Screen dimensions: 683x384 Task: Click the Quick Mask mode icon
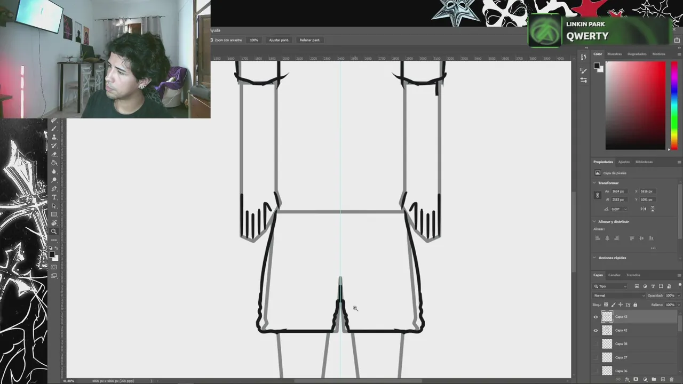(53, 267)
